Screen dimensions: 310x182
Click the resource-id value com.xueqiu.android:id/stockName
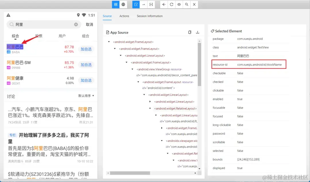click(x=259, y=65)
